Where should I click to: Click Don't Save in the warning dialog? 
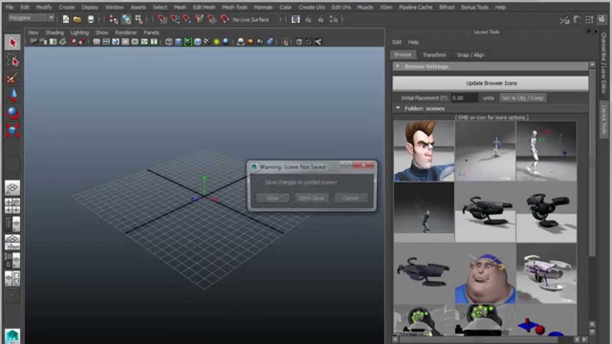pyautogui.click(x=311, y=198)
